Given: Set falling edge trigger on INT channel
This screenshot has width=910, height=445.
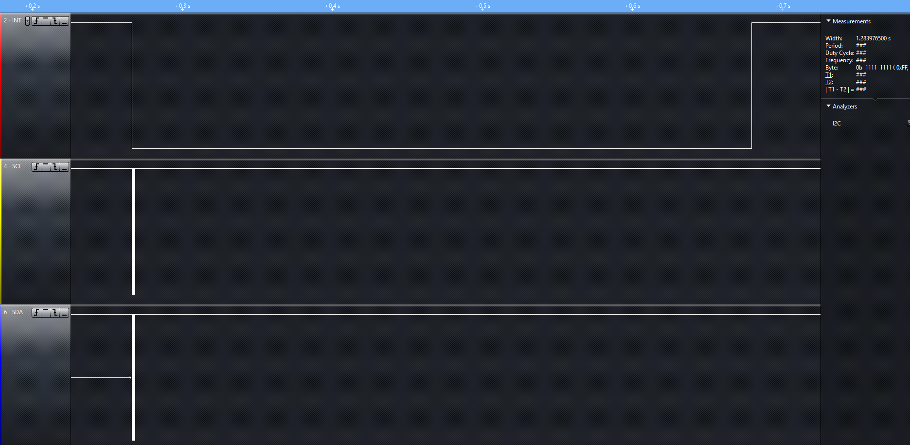Looking at the screenshot, I should click(55, 21).
